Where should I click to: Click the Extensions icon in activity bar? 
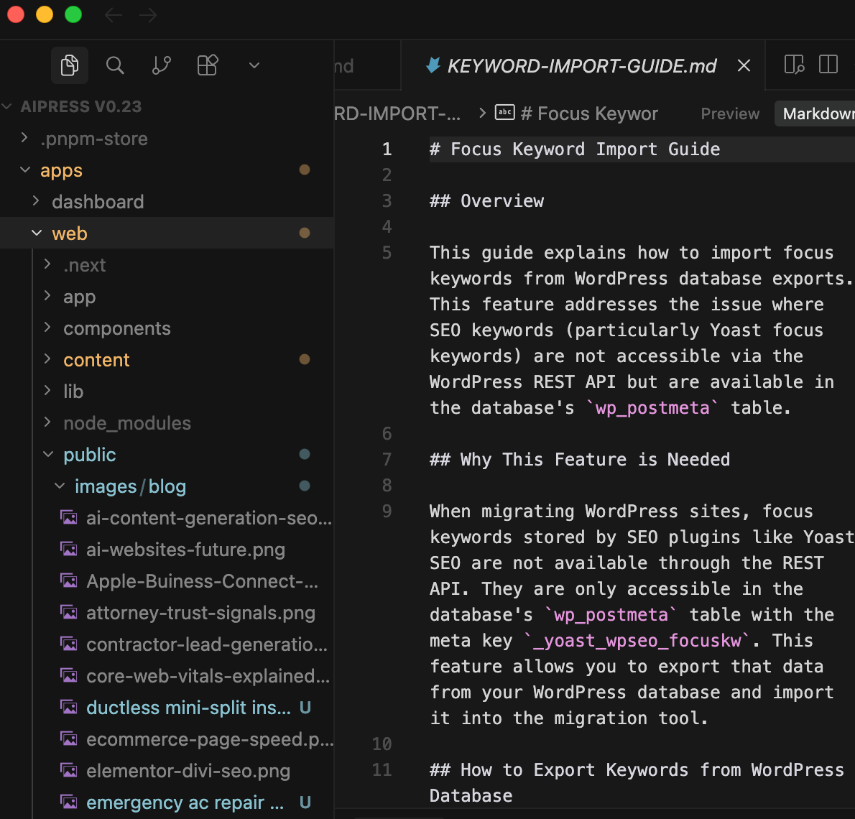207,65
